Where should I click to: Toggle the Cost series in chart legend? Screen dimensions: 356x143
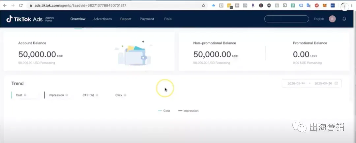coord(164,111)
